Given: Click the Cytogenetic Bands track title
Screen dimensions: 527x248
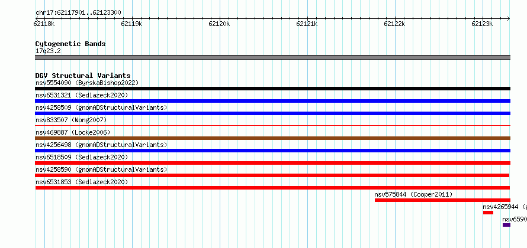Looking at the screenshot, I should point(70,44).
